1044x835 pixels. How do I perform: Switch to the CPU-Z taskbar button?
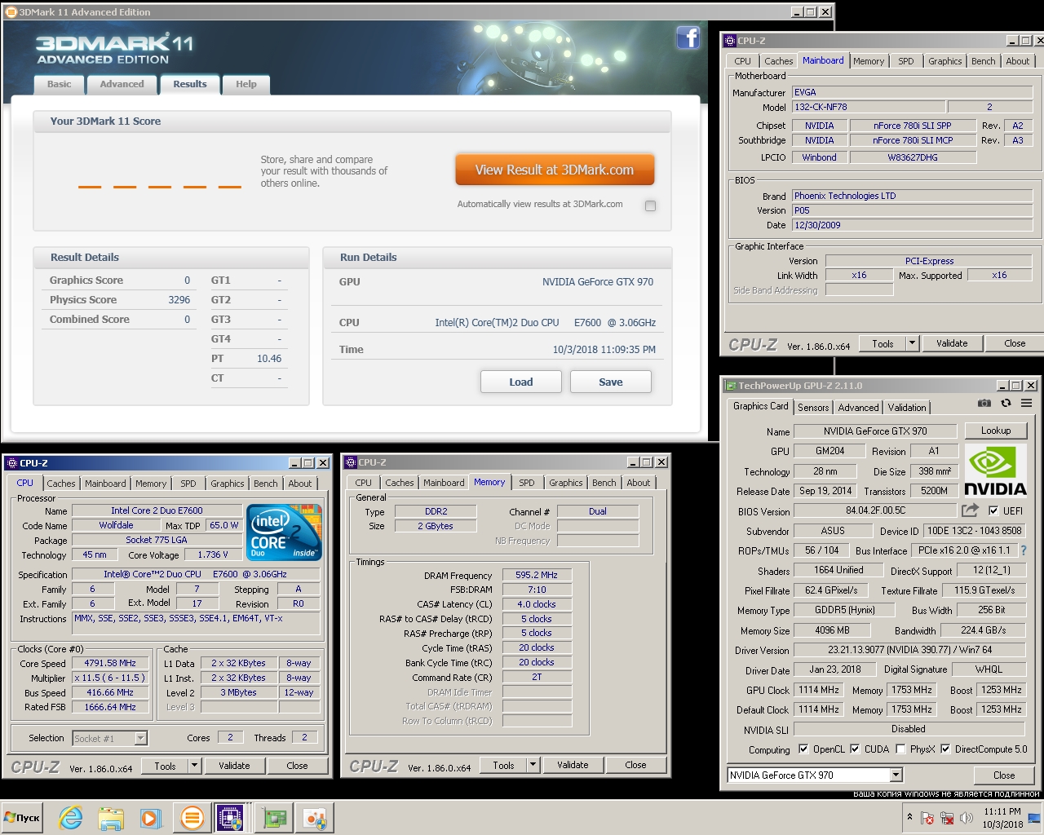click(x=232, y=817)
